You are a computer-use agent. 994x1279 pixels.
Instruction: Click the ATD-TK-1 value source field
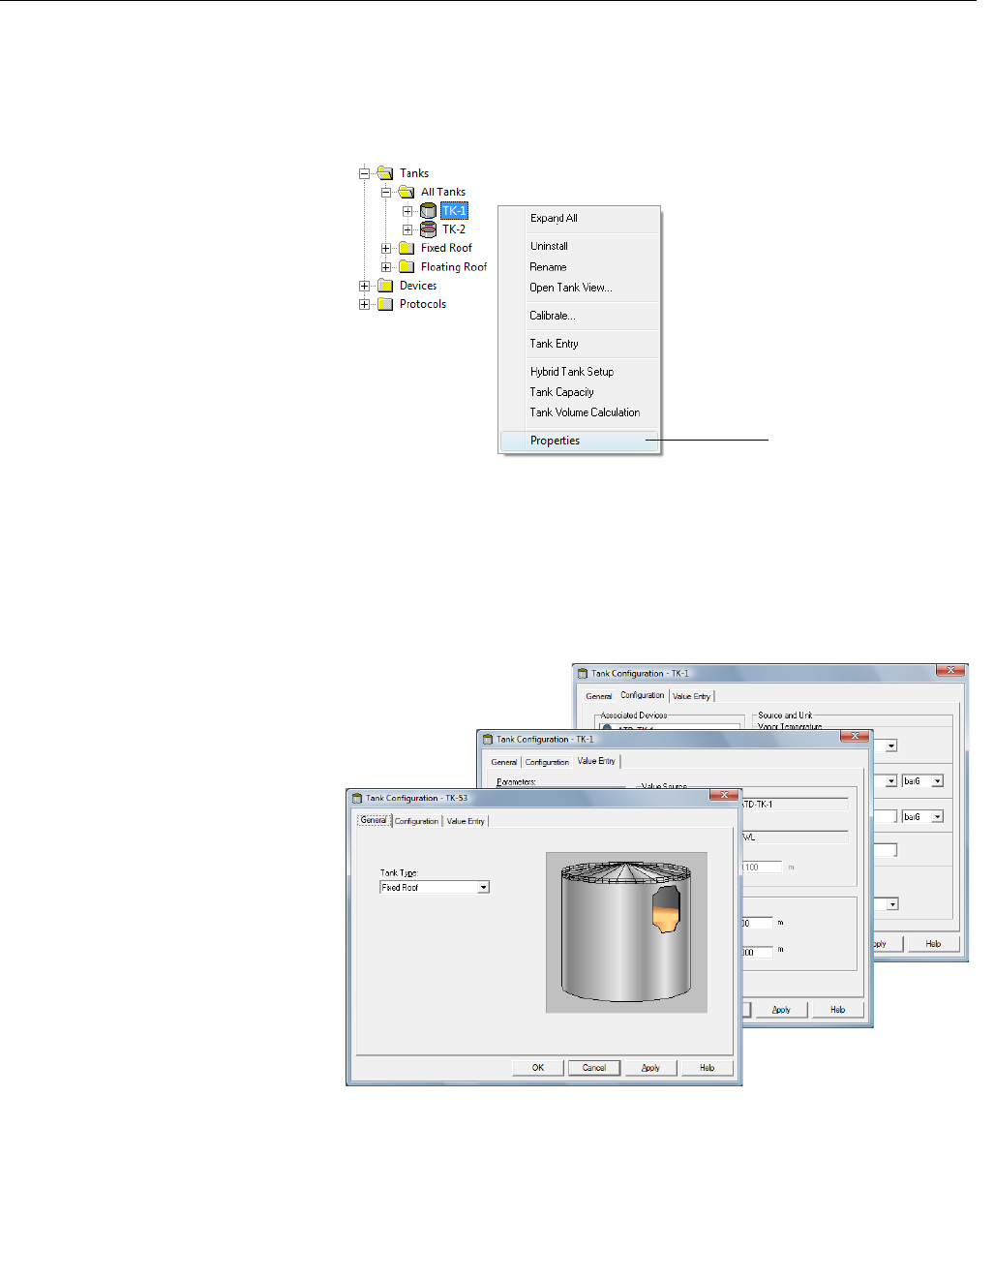[x=796, y=805]
